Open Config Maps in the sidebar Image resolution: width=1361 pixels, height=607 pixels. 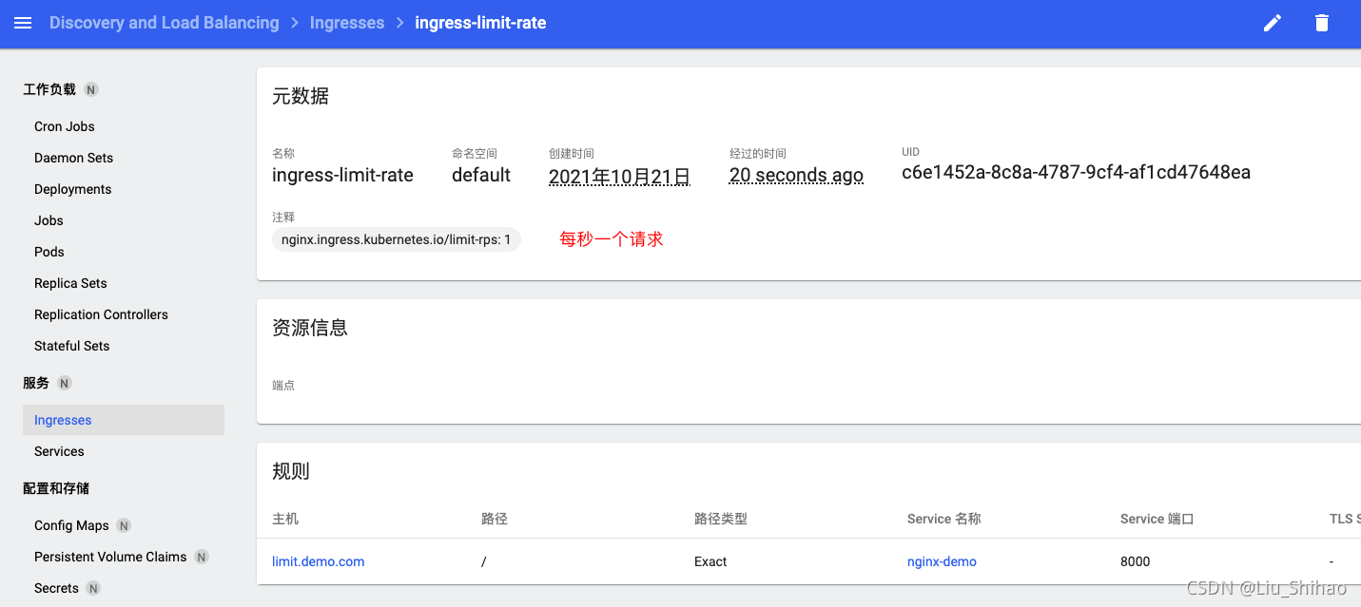[71, 525]
